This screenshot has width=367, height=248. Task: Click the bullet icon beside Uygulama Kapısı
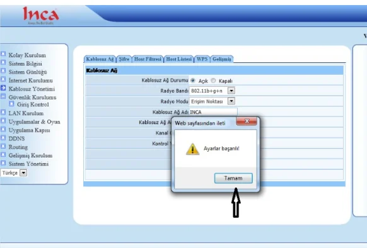tap(3, 129)
